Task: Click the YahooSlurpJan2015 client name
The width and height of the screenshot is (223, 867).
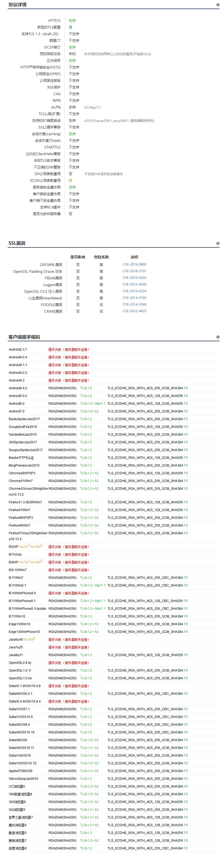Action: tap(23, 779)
